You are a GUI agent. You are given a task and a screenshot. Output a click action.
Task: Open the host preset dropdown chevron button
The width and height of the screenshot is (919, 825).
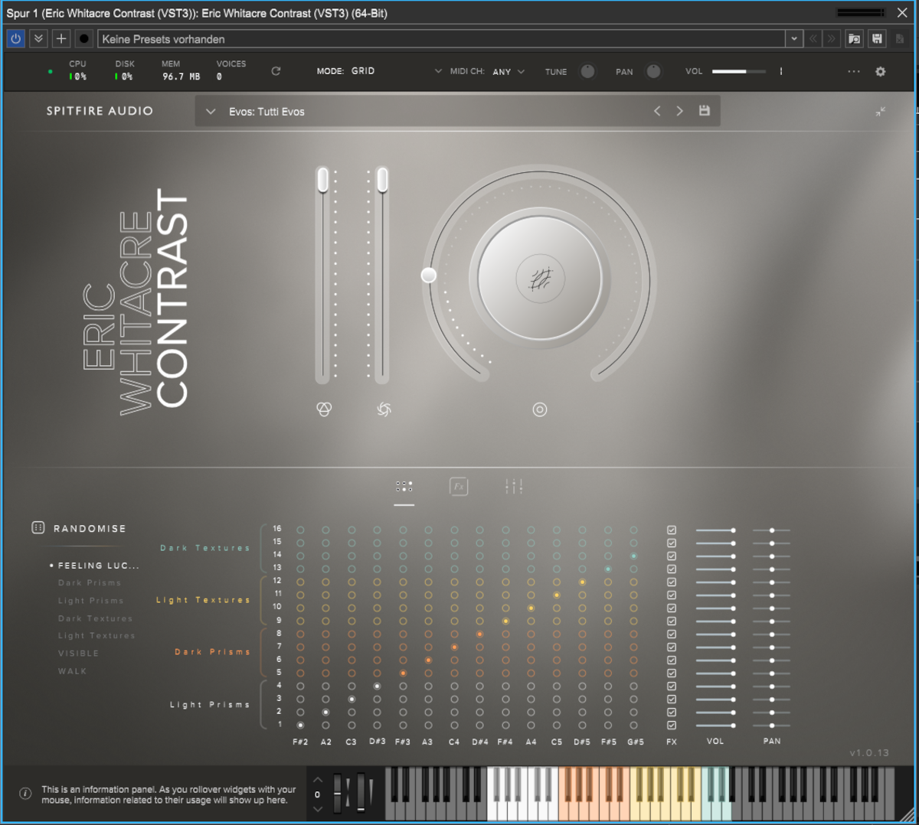(x=794, y=38)
